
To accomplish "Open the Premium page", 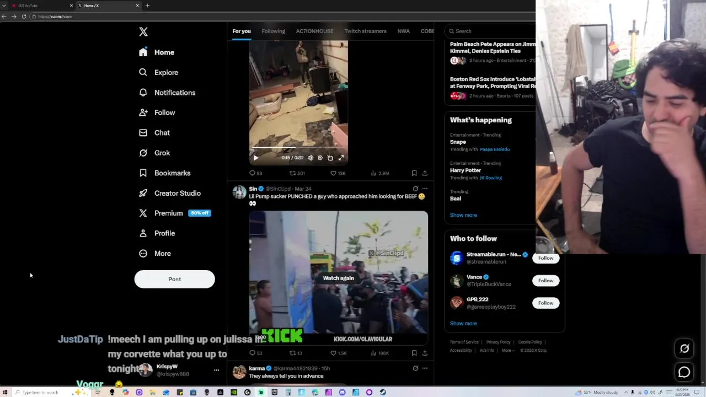I will point(174,213).
